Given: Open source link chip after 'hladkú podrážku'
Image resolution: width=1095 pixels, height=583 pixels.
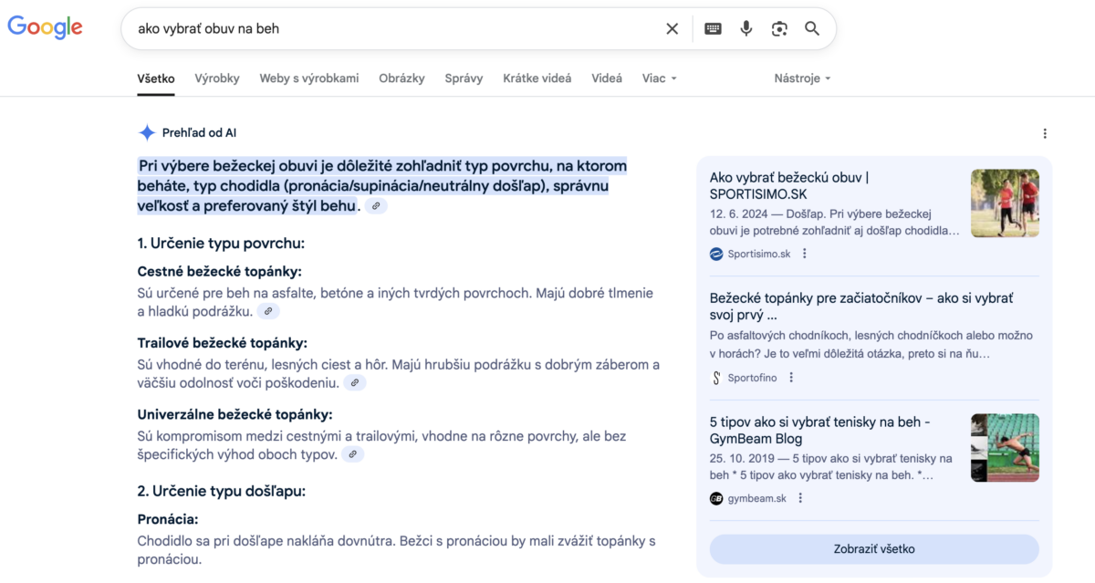Looking at the screenshot, I should pos(268,312).
